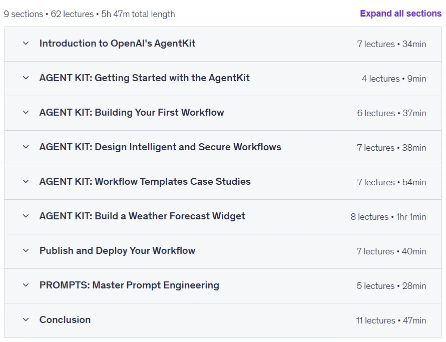
Task: Click chevron beside Publish and Deploy Your Workflow
Action: pyautogui.click(x=26, y=250)
